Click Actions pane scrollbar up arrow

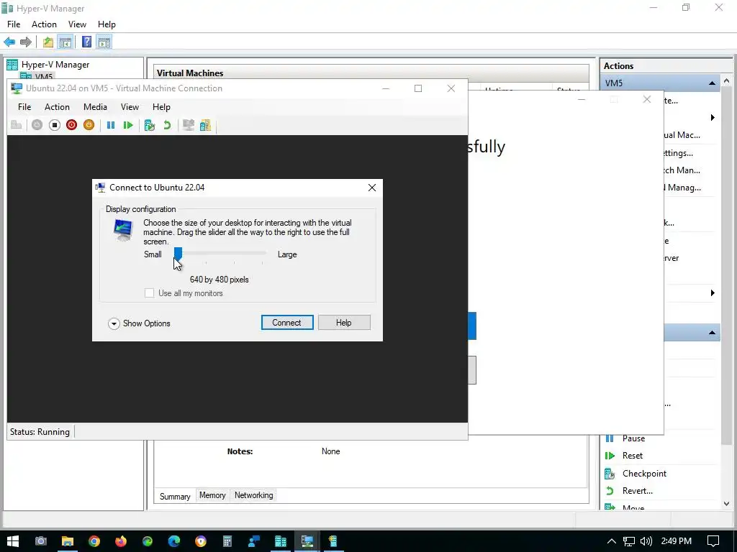pos(727,80)
